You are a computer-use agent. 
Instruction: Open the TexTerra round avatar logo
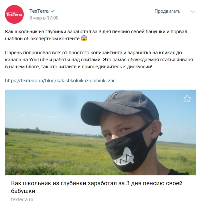(x=14, y=15)
